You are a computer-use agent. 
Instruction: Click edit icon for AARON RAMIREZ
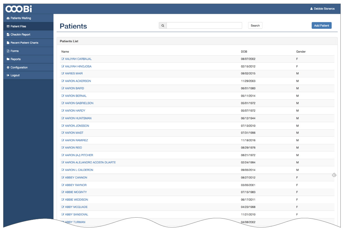(x=63, y=140)
